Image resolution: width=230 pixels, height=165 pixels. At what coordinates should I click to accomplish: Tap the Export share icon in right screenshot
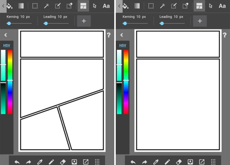coord(202,162)
